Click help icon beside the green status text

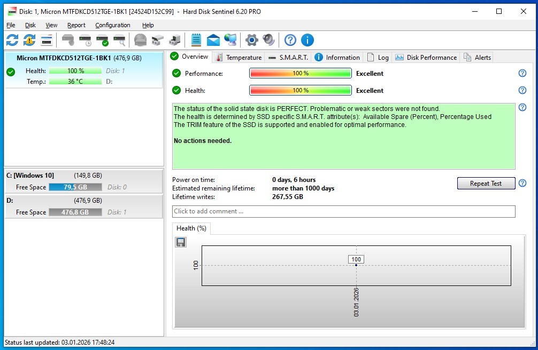coord(522,107)
